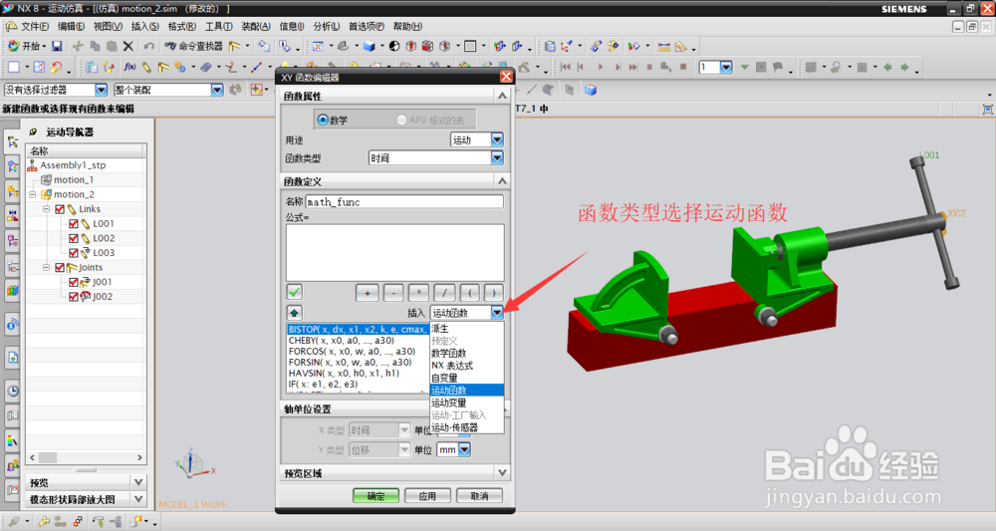
Task: Click the plus operator button
Action: [x=368, y=293]
